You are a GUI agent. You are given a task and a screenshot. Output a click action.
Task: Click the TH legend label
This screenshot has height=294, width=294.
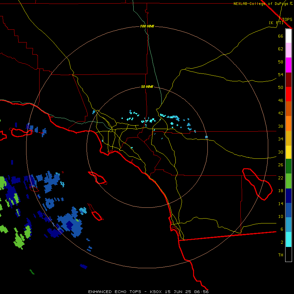click(281, 255)
